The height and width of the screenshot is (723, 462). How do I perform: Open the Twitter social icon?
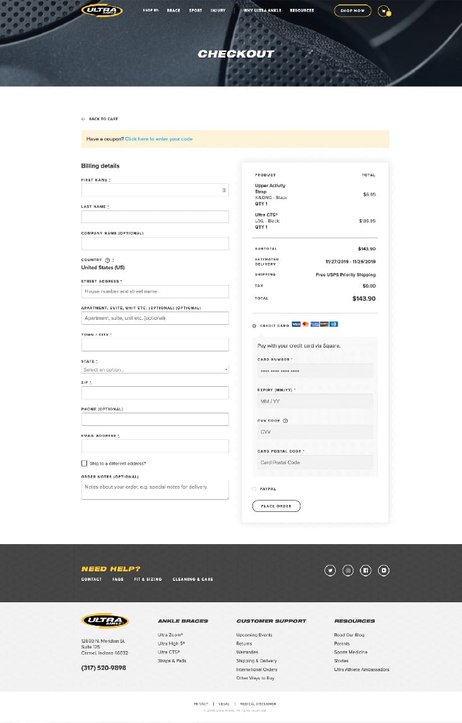coord(330,571)
